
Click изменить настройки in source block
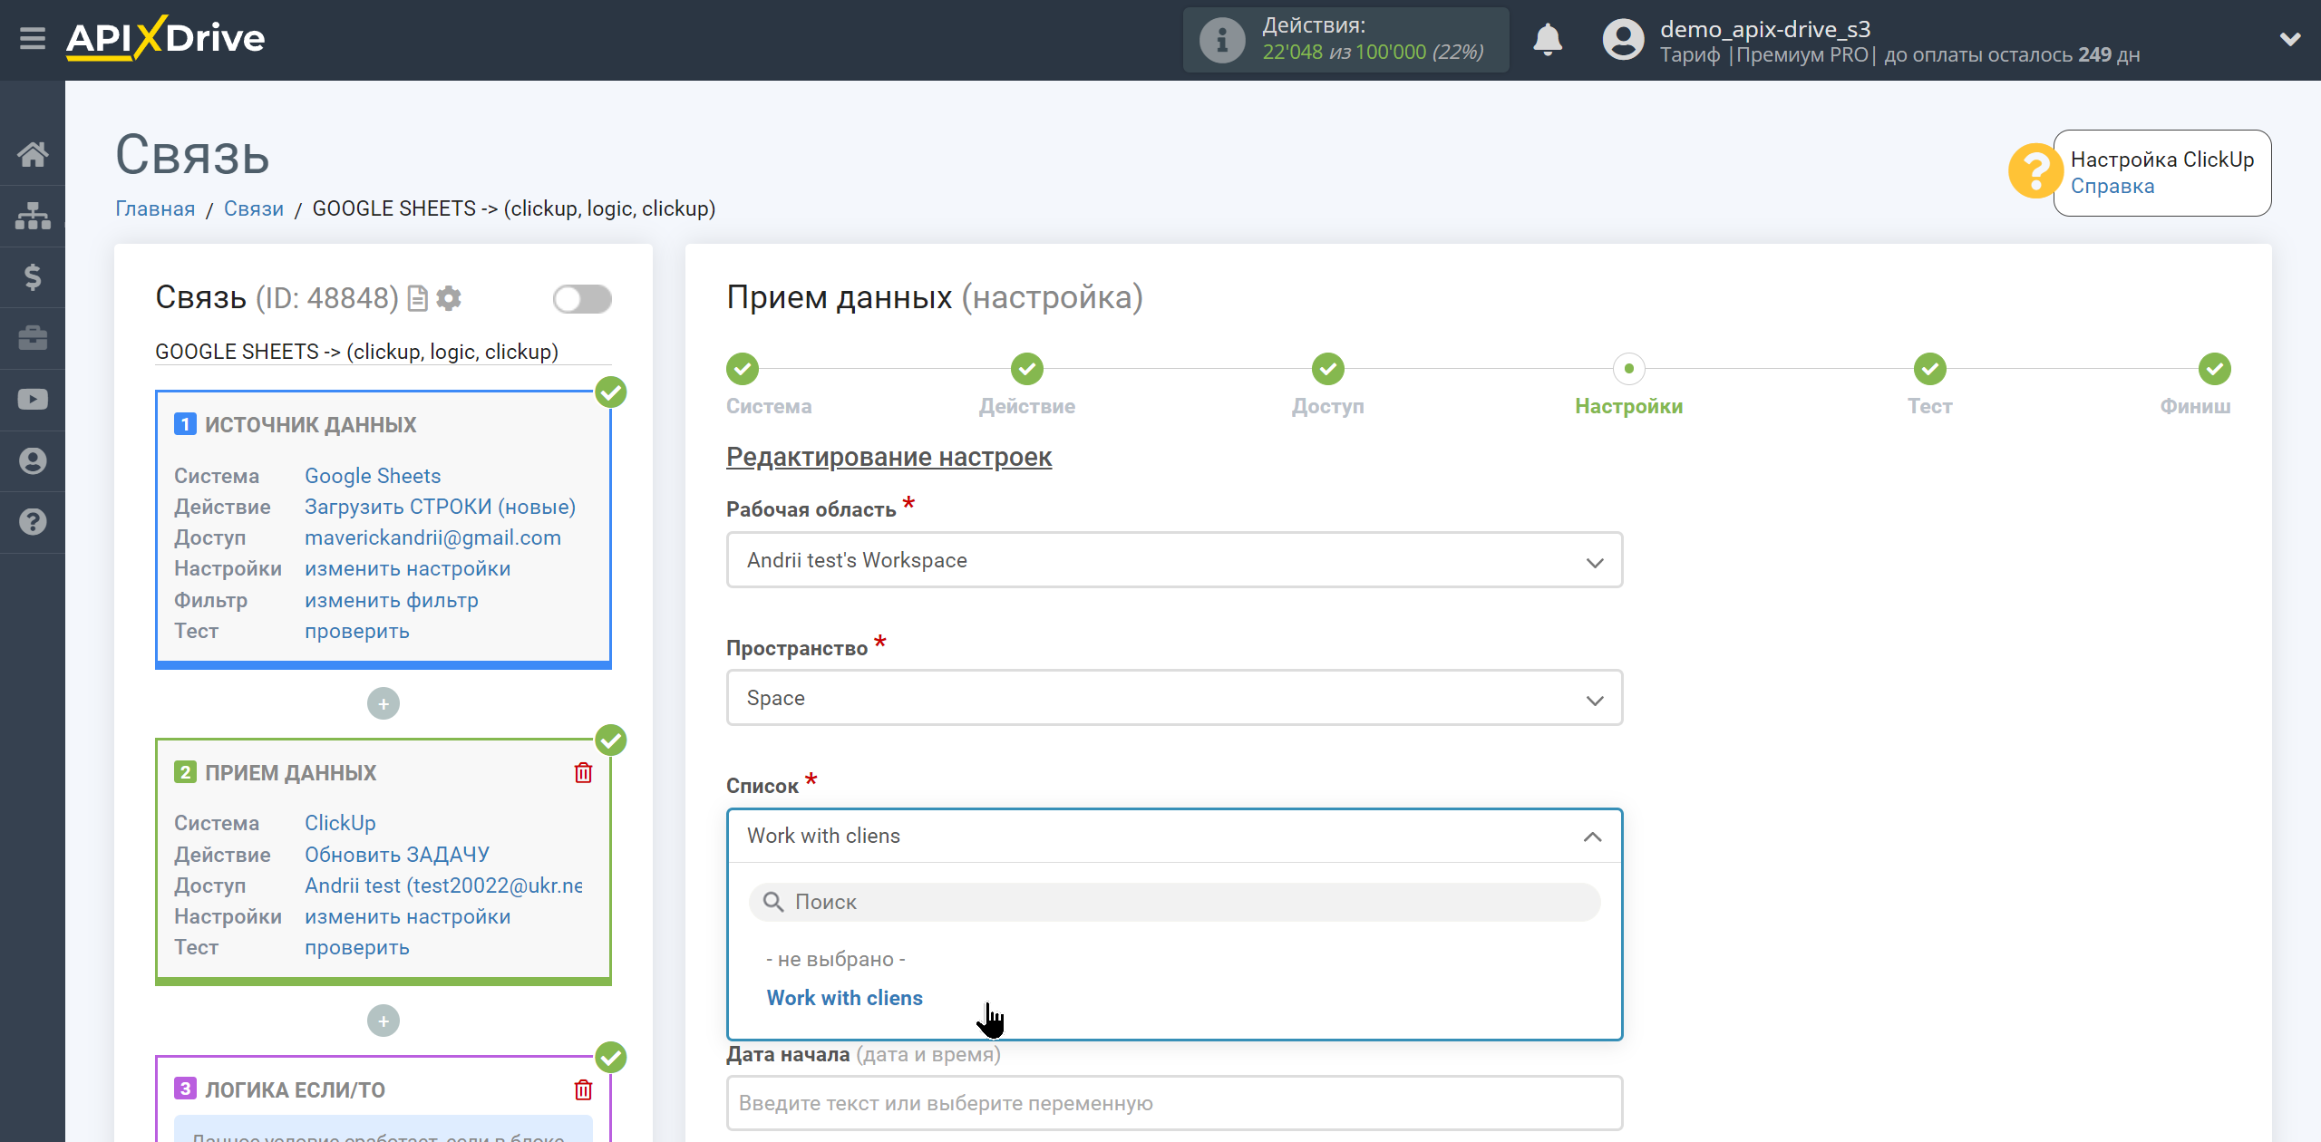point(407,568)
